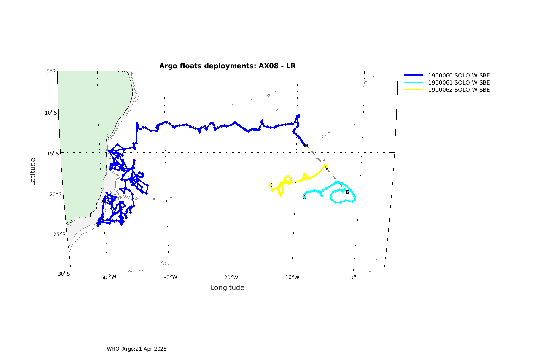534x356 pixels.
Task: Click the cyan square deployment marker
Action: [348, 192]
